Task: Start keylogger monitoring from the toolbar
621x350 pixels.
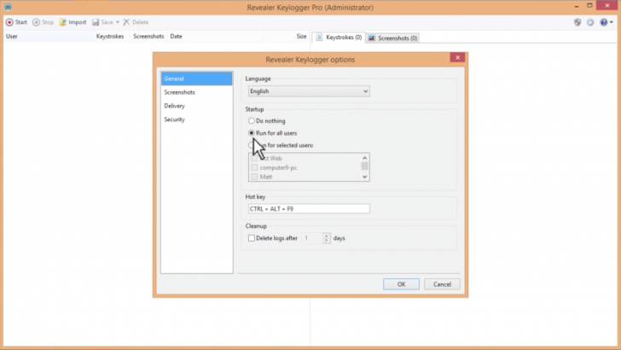Action: [x=17, y=22]
